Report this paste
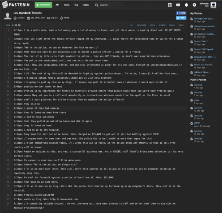Viewport: 222px width, 213px height. (172, 25)
